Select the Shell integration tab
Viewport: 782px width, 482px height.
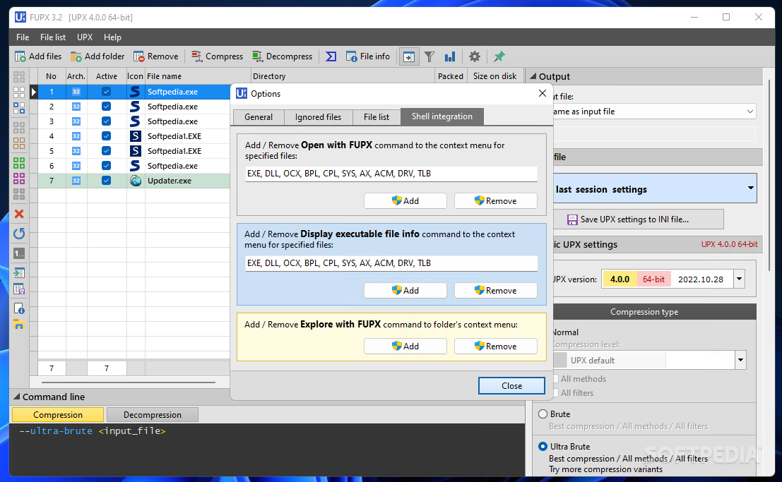(442, 116)
